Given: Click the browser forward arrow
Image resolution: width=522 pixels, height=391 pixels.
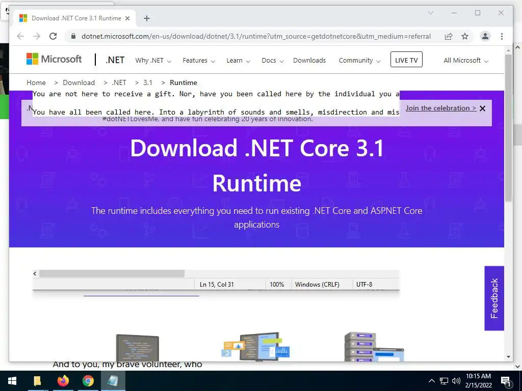Looking at the screenshot, I should click(x=37, y=36).
